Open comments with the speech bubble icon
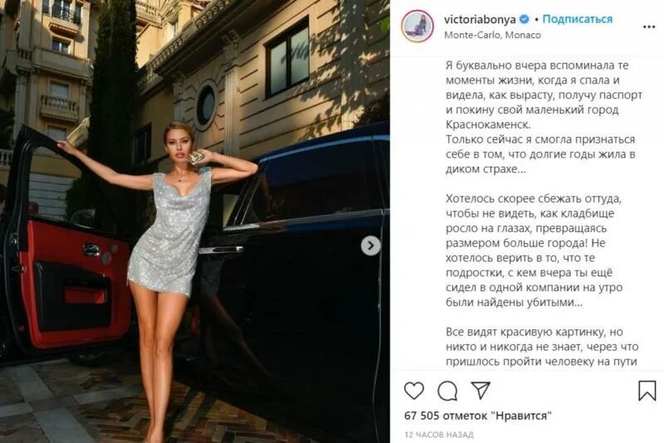Screen dimensions: 664x443 pos(447,391)
